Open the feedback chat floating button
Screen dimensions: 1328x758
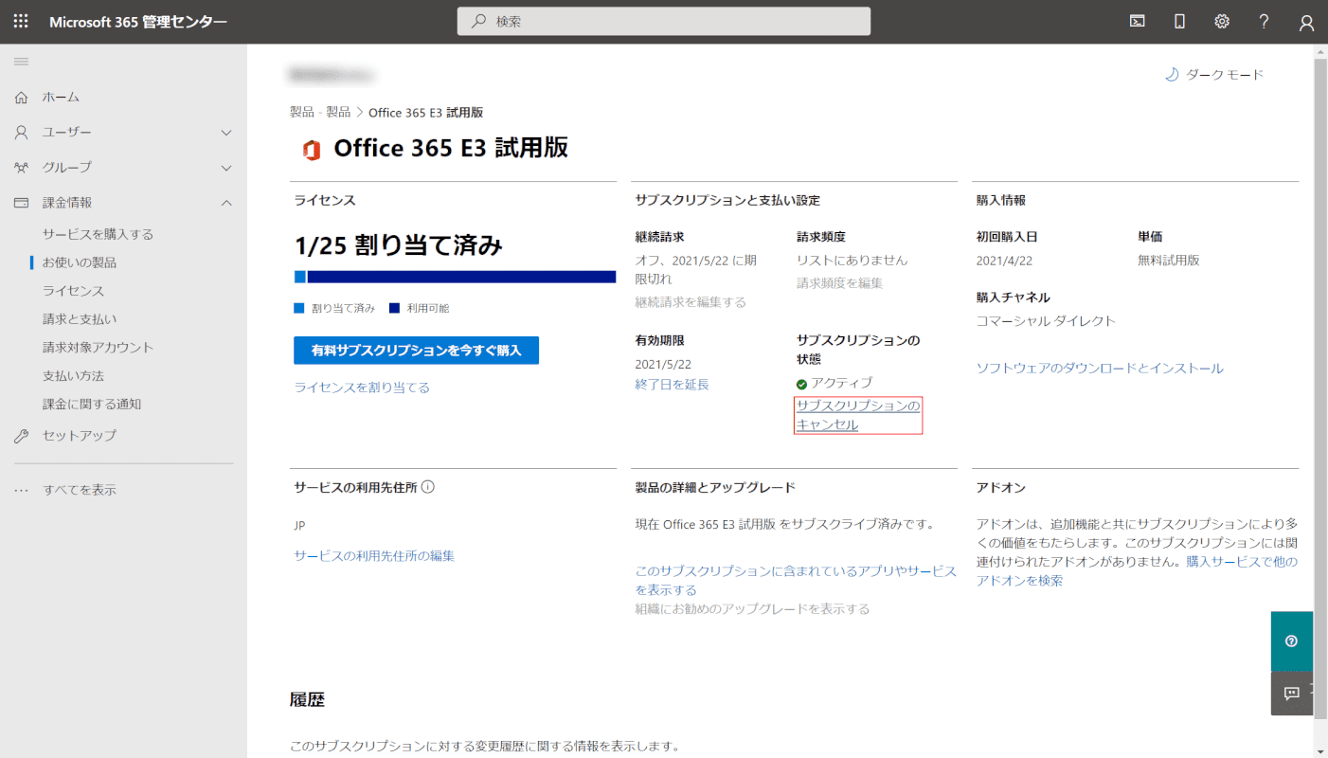(1291, 694)
